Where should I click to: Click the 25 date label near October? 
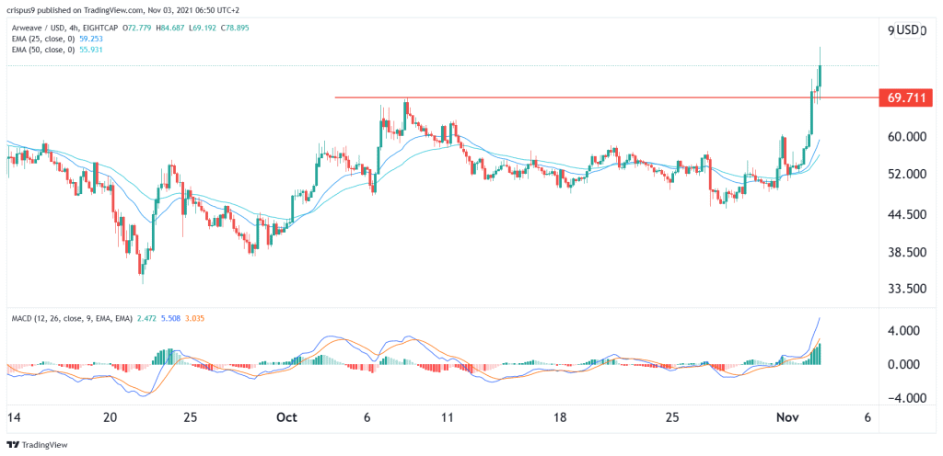pos(190,418)
